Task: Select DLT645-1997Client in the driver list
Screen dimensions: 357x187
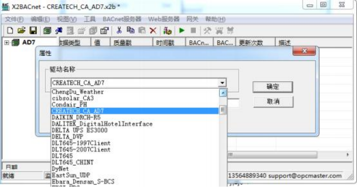Action: click(81, 143)
